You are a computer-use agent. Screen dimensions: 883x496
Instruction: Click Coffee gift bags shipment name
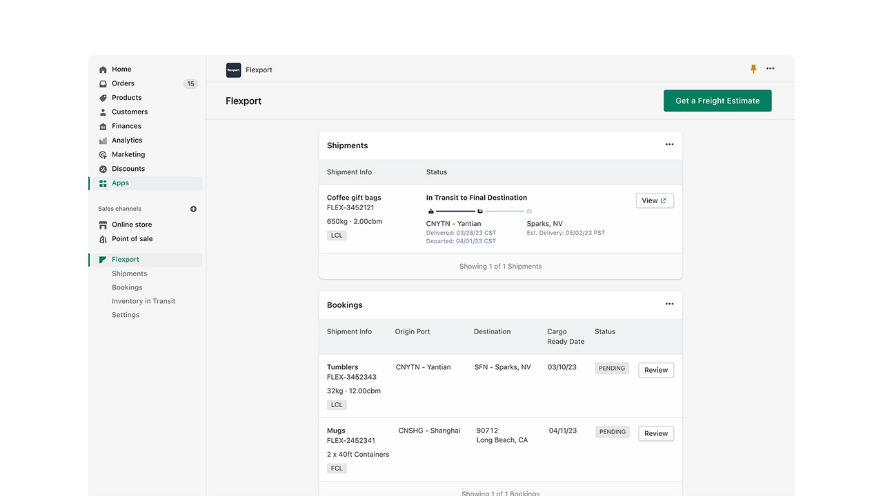(354, 198)
